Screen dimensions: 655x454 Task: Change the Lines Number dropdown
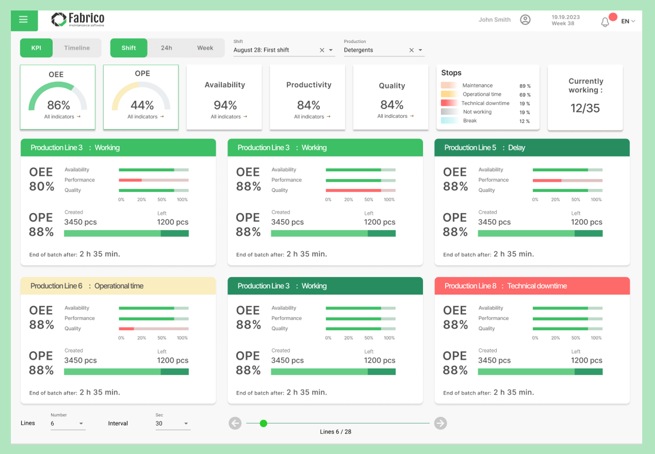click(x=81, y=424)
